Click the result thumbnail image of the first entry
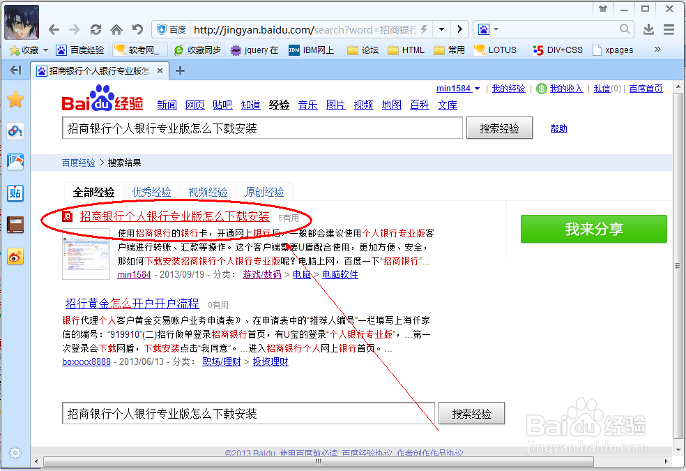The width and height of the screenshot is (686, 471). click(x=86, y=255)
